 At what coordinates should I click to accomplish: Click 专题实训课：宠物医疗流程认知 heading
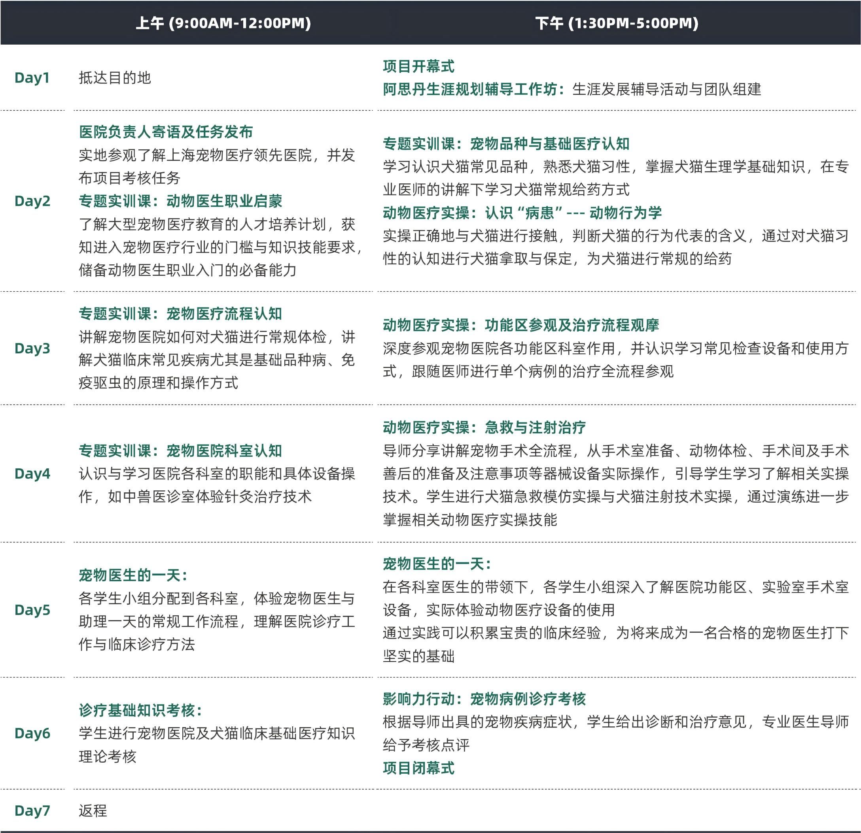coord(180,313)
